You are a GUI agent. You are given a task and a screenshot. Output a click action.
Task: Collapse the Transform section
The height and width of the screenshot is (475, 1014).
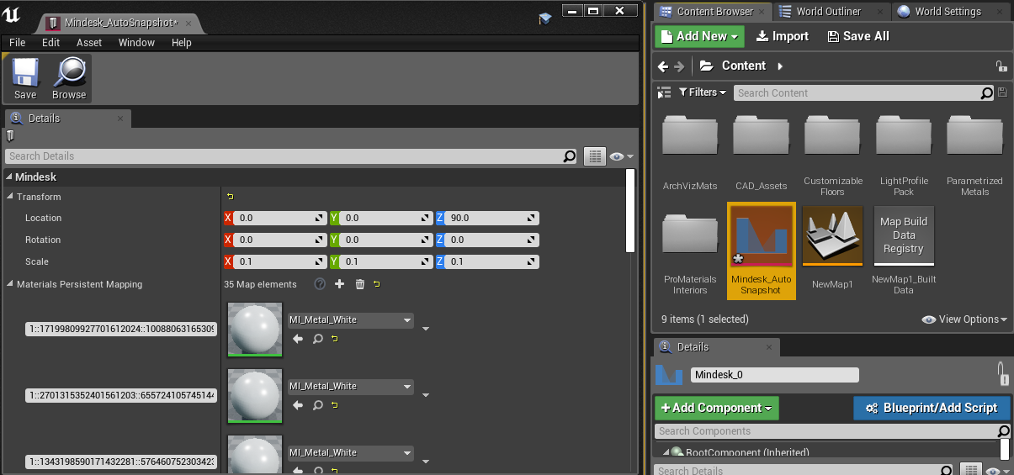pos(10,197)
